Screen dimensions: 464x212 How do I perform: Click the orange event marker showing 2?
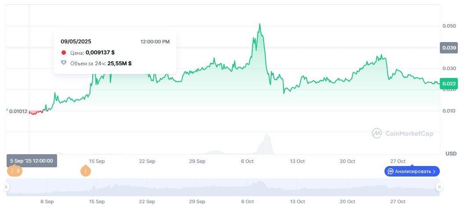[14, 171]
